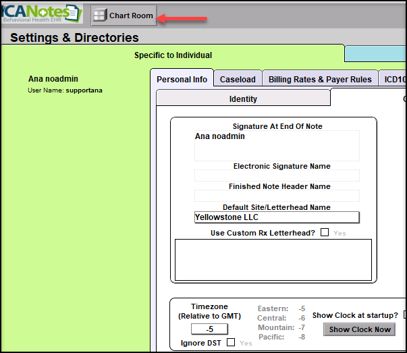Click the ICANotes logo
The height and width of the screenshot is (353, 407).
tap(40, 13)
